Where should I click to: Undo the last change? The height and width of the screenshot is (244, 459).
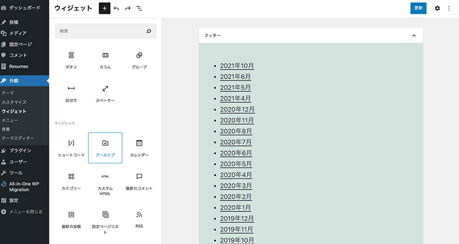(x=116, y=9)
